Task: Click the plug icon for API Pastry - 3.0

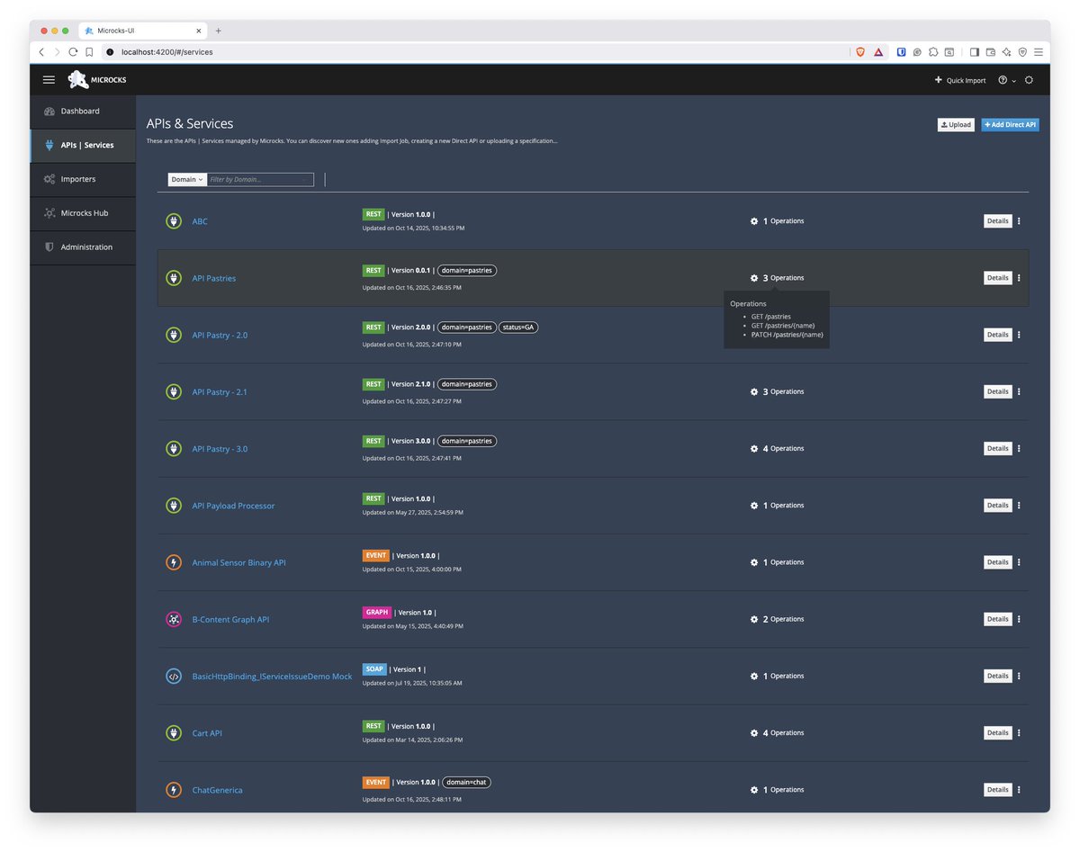Action: [174, 449]
